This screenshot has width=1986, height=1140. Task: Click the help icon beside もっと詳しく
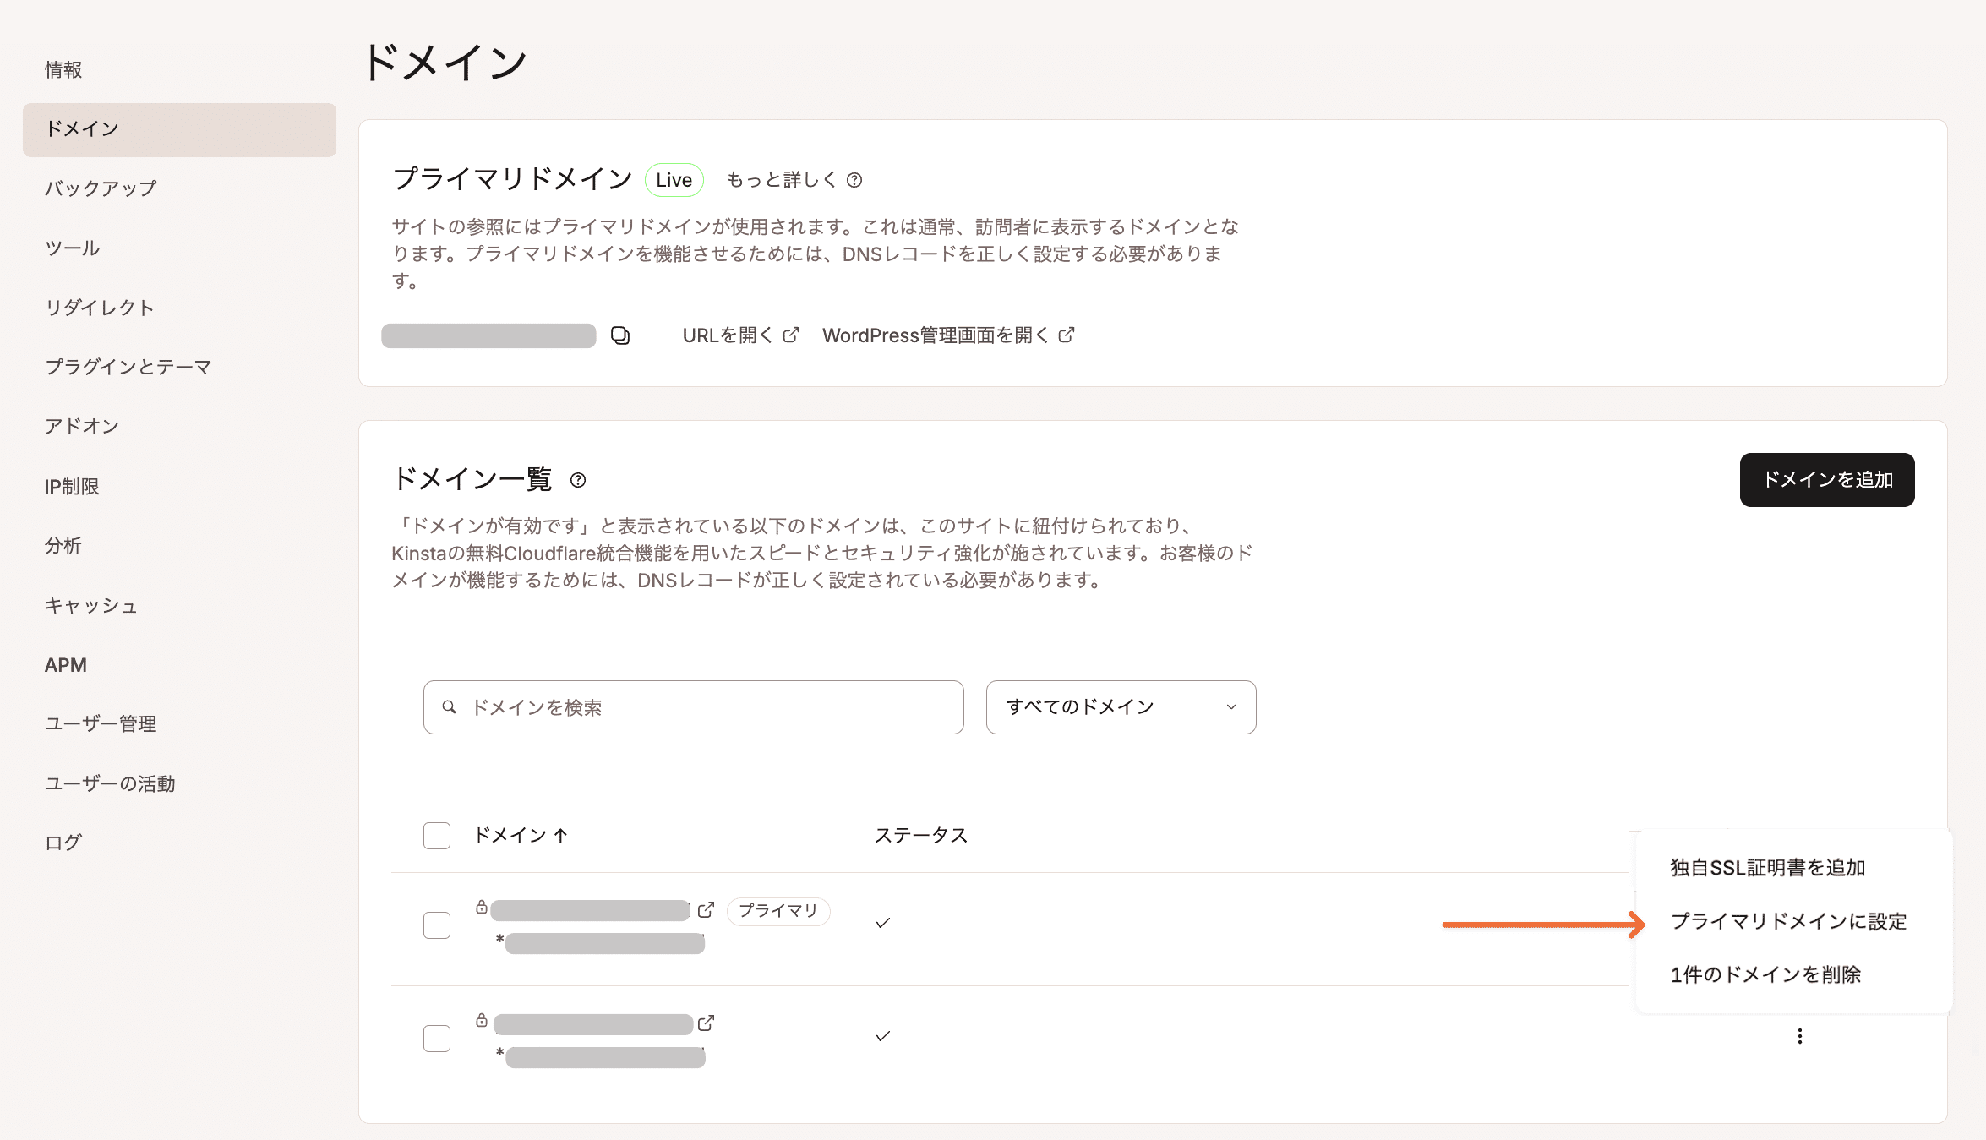[856, 179]
